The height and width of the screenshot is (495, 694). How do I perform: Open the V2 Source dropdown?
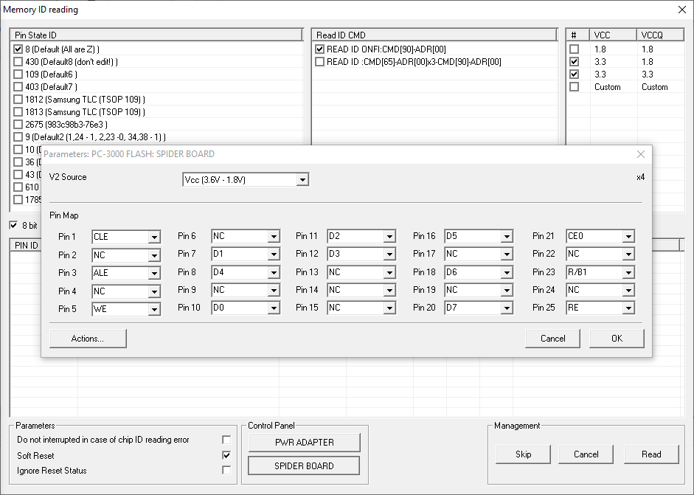[x=301, y=180]
